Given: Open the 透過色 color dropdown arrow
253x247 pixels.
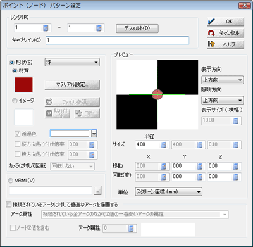Looking at the screenshot, I should (94, 134).
